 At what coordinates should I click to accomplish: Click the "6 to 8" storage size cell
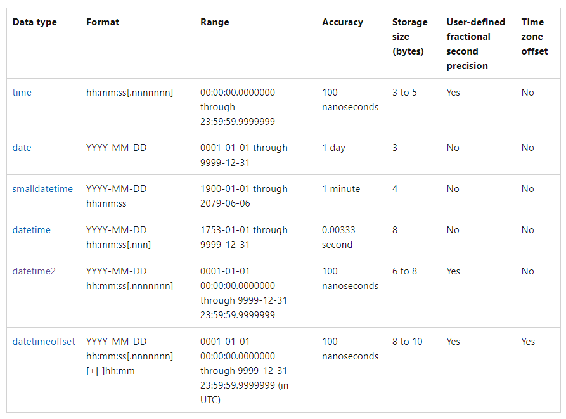point(404,271)
